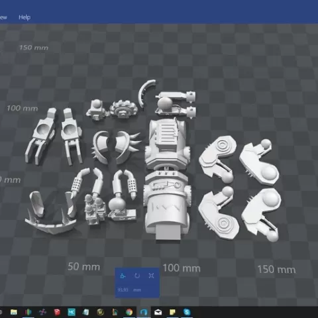Open Google Chrome from the taskbar
Screen dimensions: 318x318
(x=129, y=312)
